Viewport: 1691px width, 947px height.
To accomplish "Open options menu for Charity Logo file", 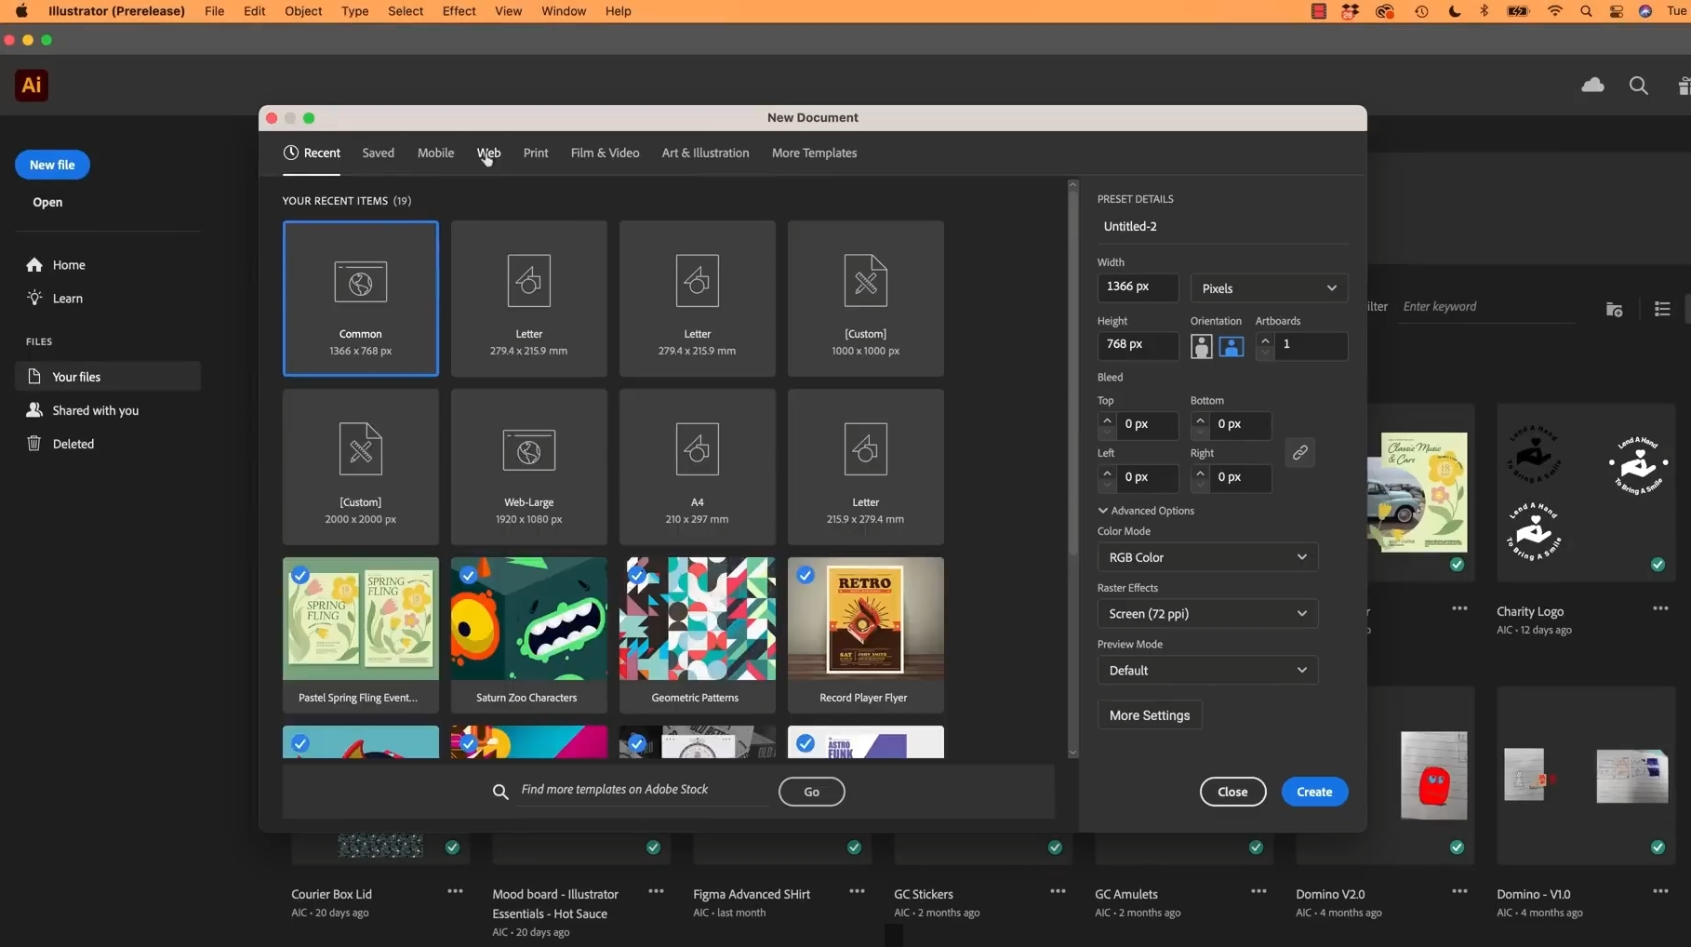I will (x=1660, y=608).
